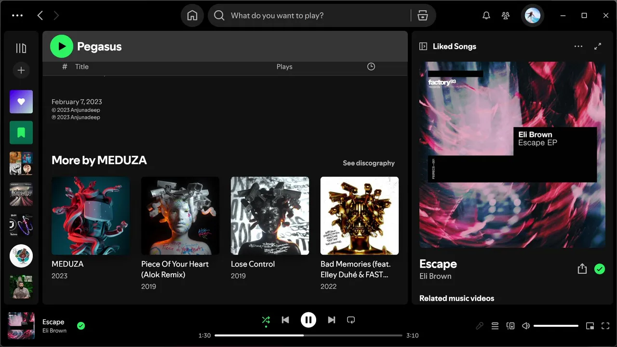Toggle shuffle off
This screenshot has width=617, height=347.
point(266,320)
